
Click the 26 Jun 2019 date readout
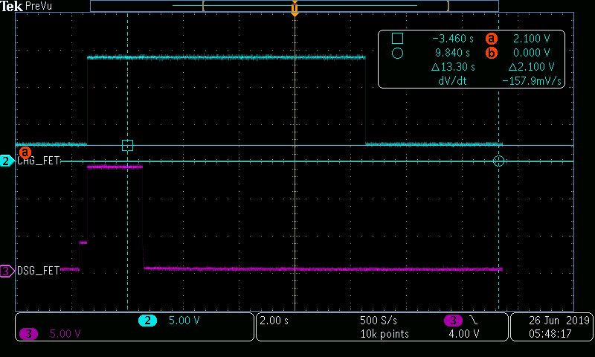[x=559, y=321]
